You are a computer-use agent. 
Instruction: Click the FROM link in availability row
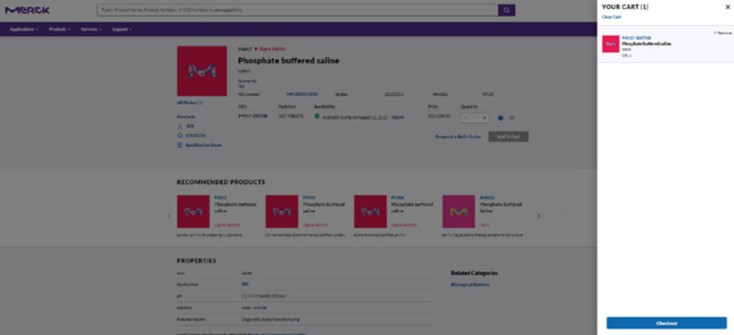pyautogui.click(x=397, y=117)
